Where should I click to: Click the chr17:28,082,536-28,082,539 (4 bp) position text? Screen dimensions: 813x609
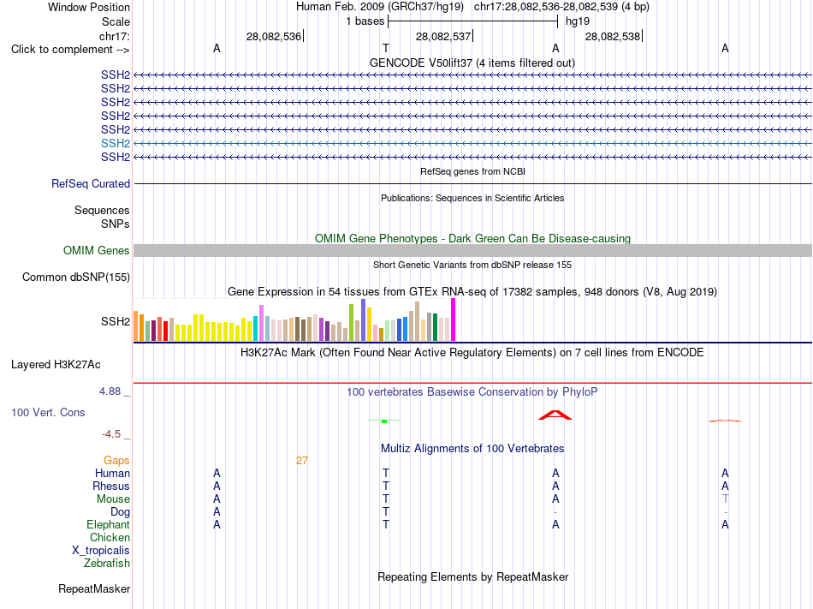(x=561, y=7)
